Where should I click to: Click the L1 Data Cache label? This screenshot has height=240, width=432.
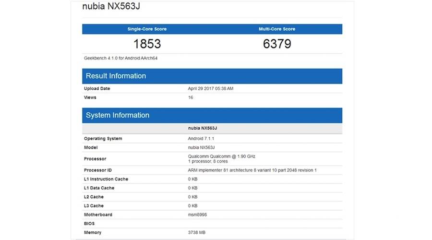[x=99, y=188]
